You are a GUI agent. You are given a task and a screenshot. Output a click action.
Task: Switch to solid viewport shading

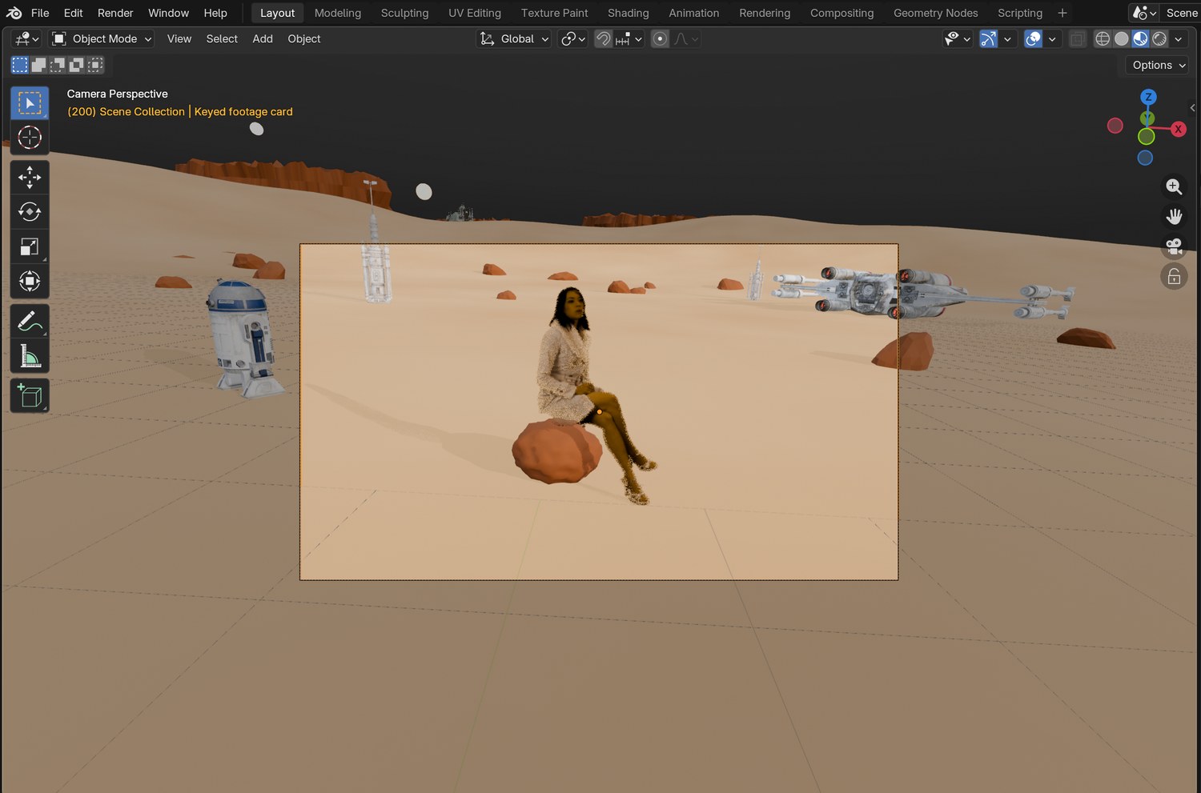[x=1122, y=38]
